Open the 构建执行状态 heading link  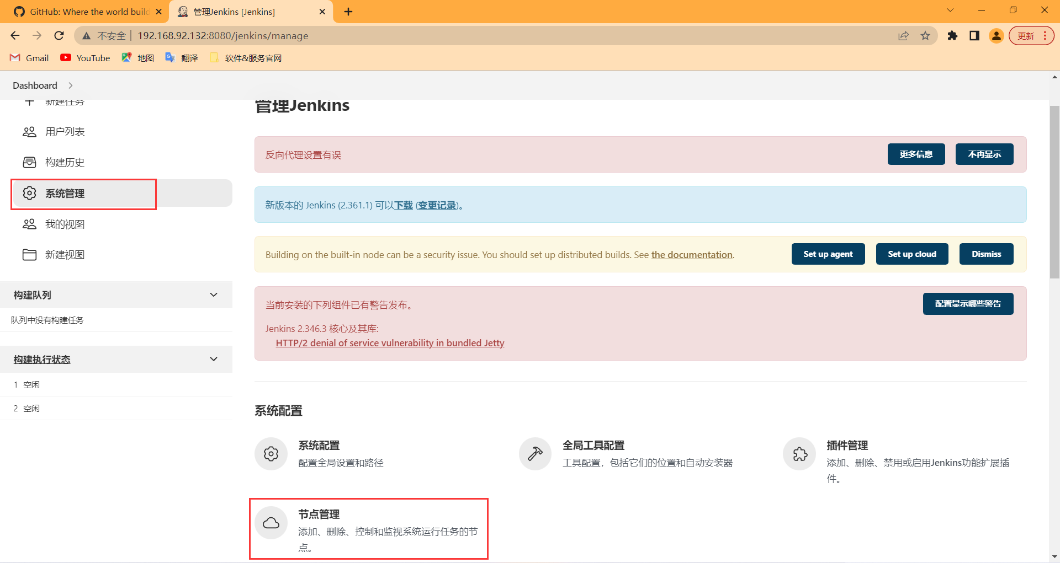tap(42, 360)
